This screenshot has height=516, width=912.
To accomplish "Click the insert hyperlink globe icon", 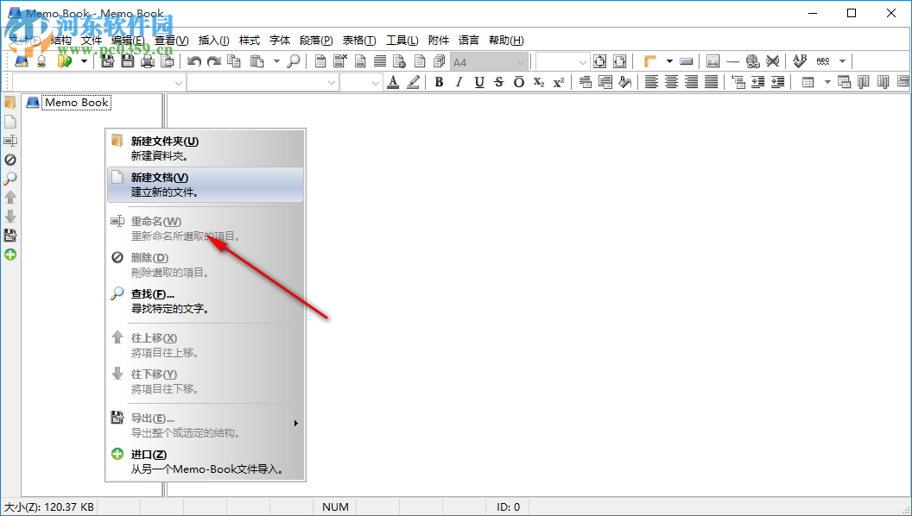I will click(752, 61).
